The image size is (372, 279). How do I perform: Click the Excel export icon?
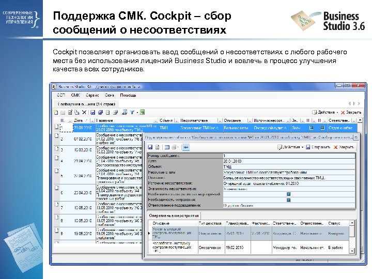coord(143,113)
